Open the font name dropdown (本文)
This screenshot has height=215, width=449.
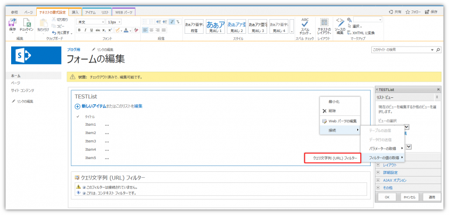pos(91,22)
